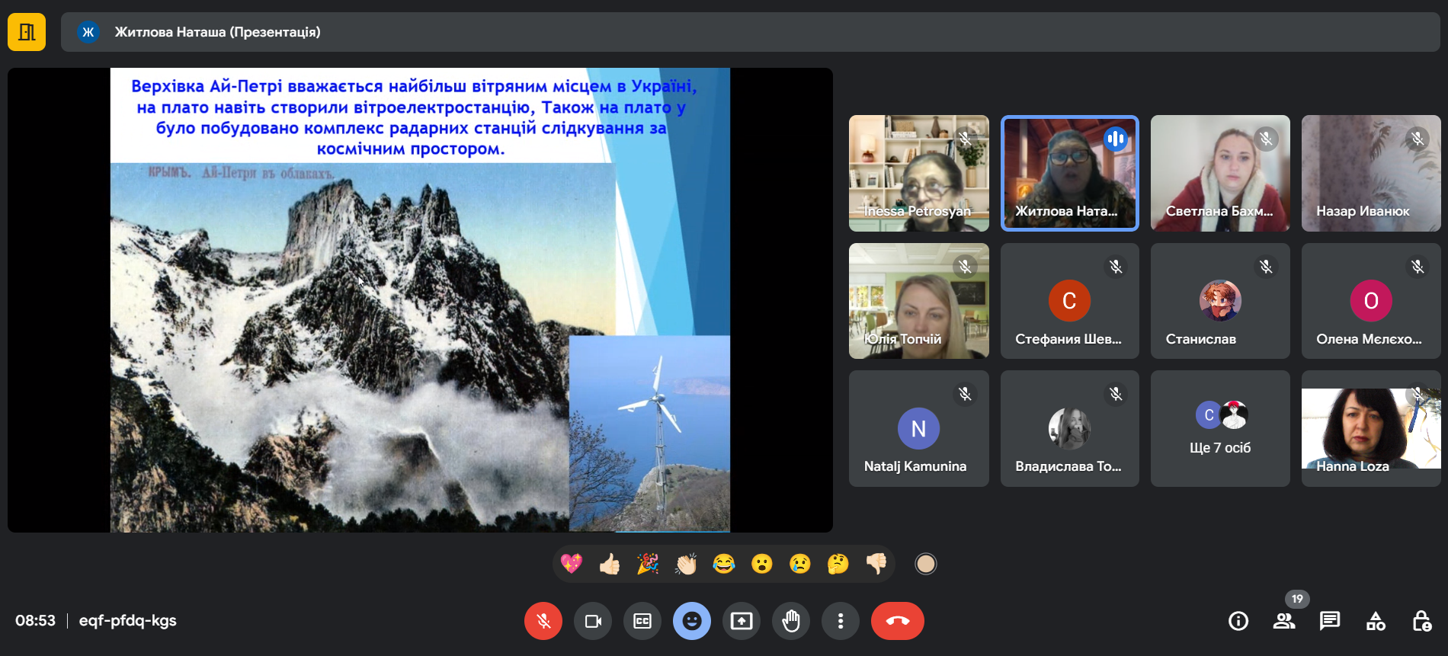Send the sparkling heart reaction

point(572,564)
